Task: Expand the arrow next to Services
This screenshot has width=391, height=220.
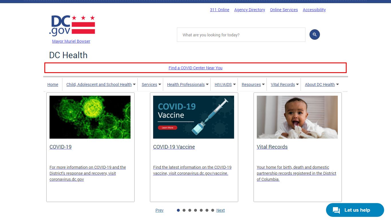Action: pyautogui.click(x=160, y=85)
